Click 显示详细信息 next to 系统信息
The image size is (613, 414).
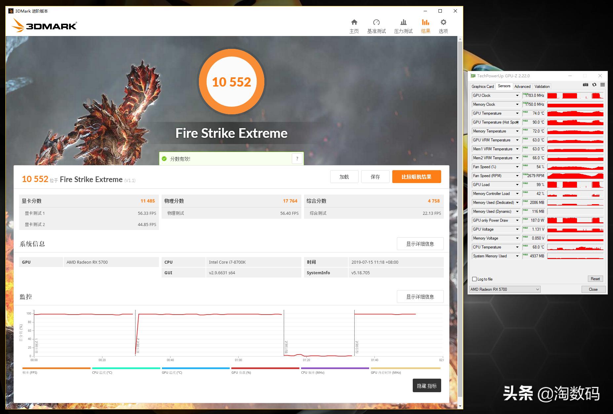420,244
